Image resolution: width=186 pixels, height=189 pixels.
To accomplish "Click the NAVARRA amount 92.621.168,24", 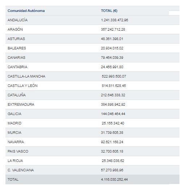I will [x=112, y=142].
